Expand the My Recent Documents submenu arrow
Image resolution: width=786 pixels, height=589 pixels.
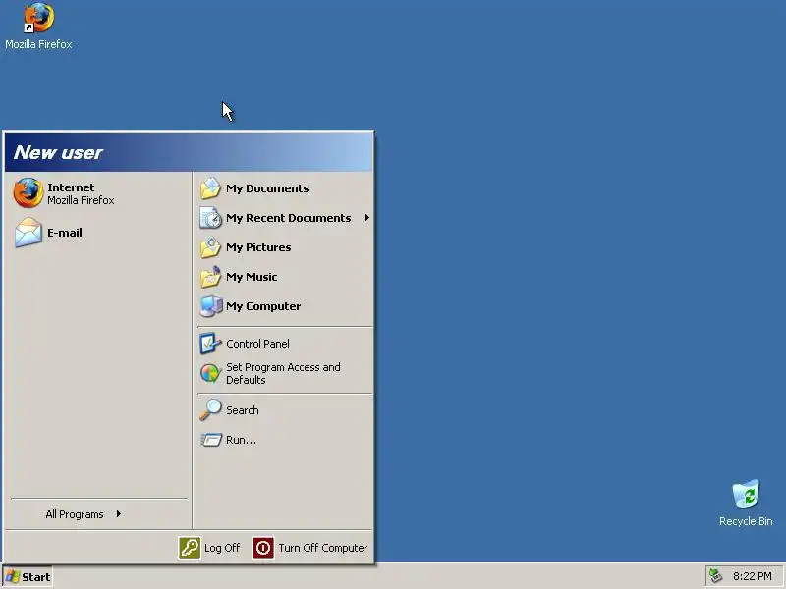(x=367, y=218)
